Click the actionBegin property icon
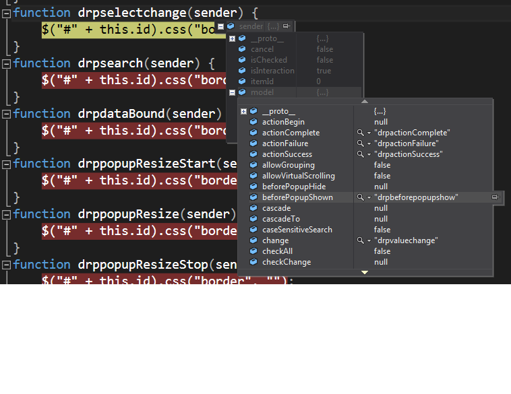The image size is (511, 394). pyautogui.click(x=253, y=122)
